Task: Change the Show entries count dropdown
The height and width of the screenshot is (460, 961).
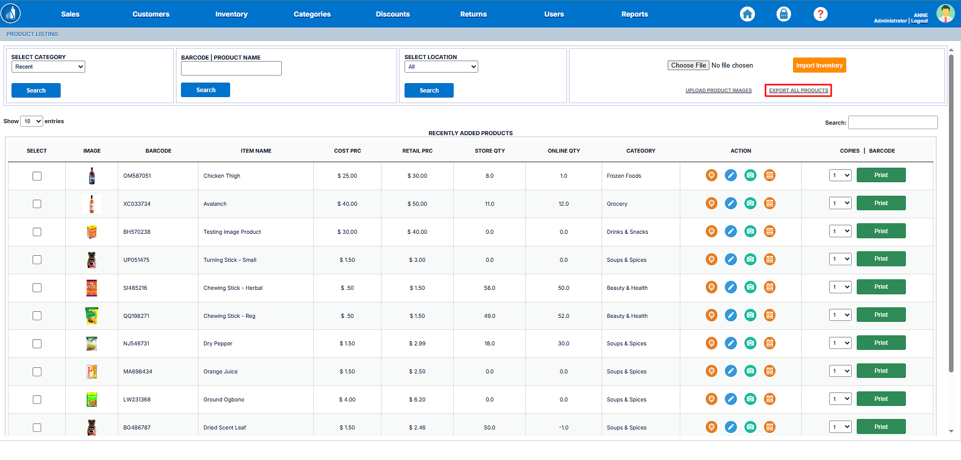Action: coord(31,121)
